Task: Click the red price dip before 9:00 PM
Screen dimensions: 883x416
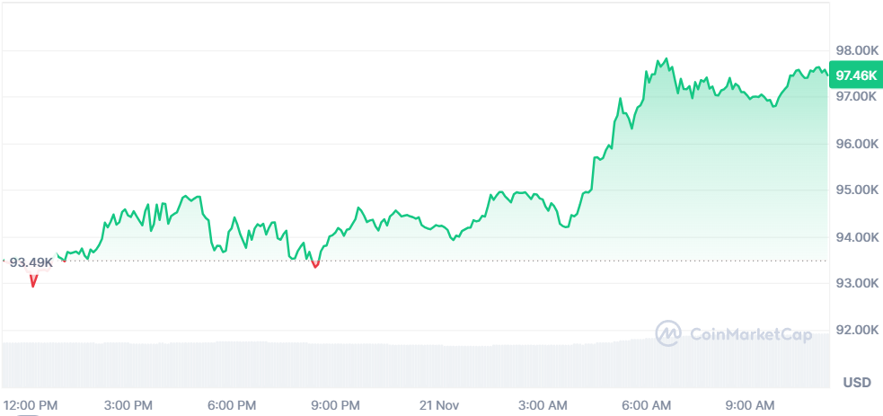Action: (x=315, y=264)
